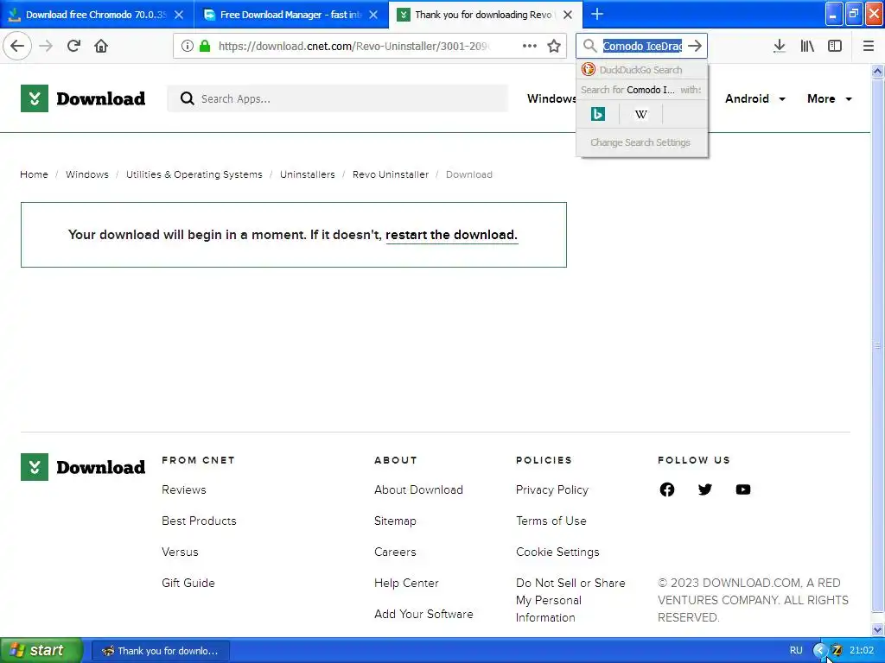
Task: Reload the current page
Action: (x=73, y=46)
